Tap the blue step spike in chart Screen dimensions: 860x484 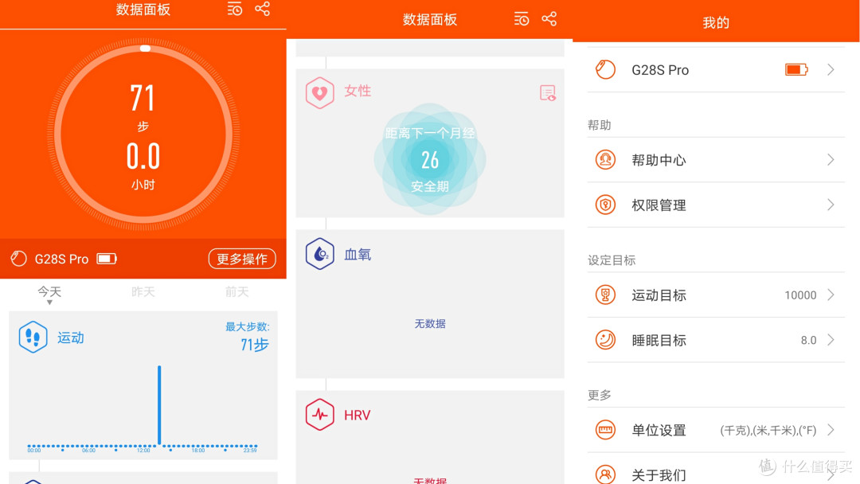159,404
